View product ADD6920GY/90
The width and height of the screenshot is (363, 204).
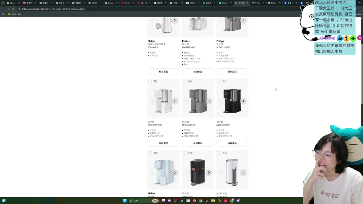tap(198, 143)
